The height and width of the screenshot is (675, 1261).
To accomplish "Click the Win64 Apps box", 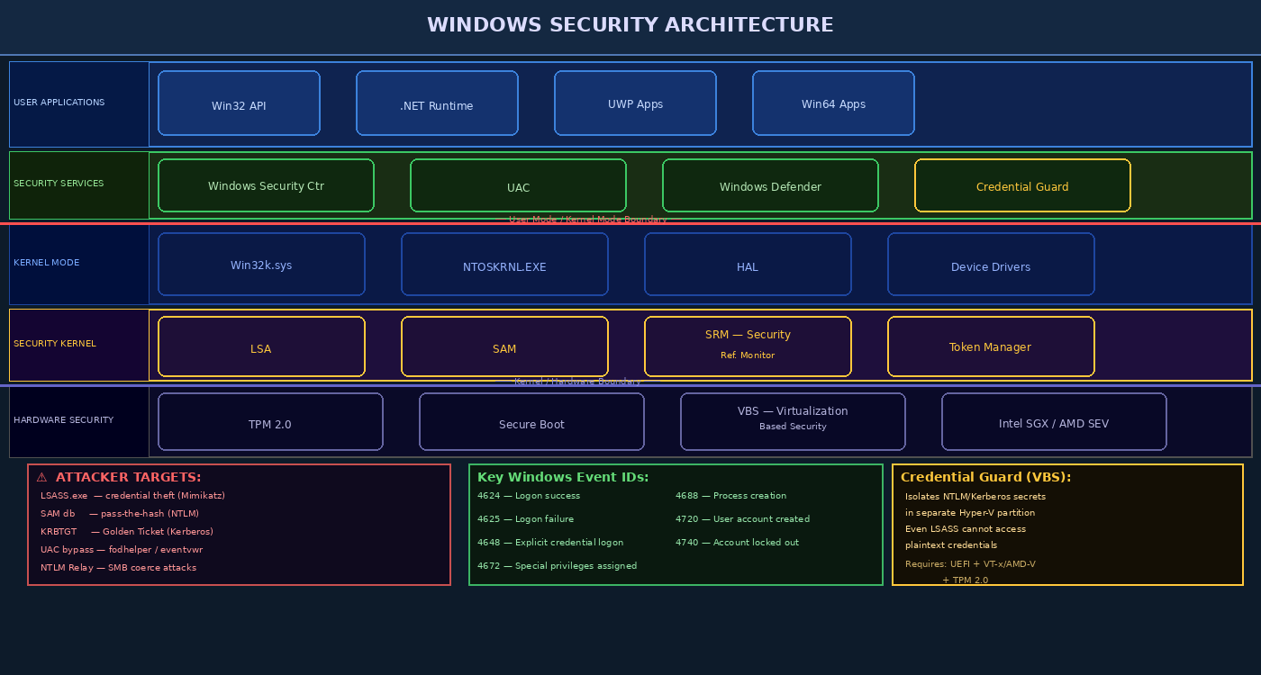I will point(833,103).
